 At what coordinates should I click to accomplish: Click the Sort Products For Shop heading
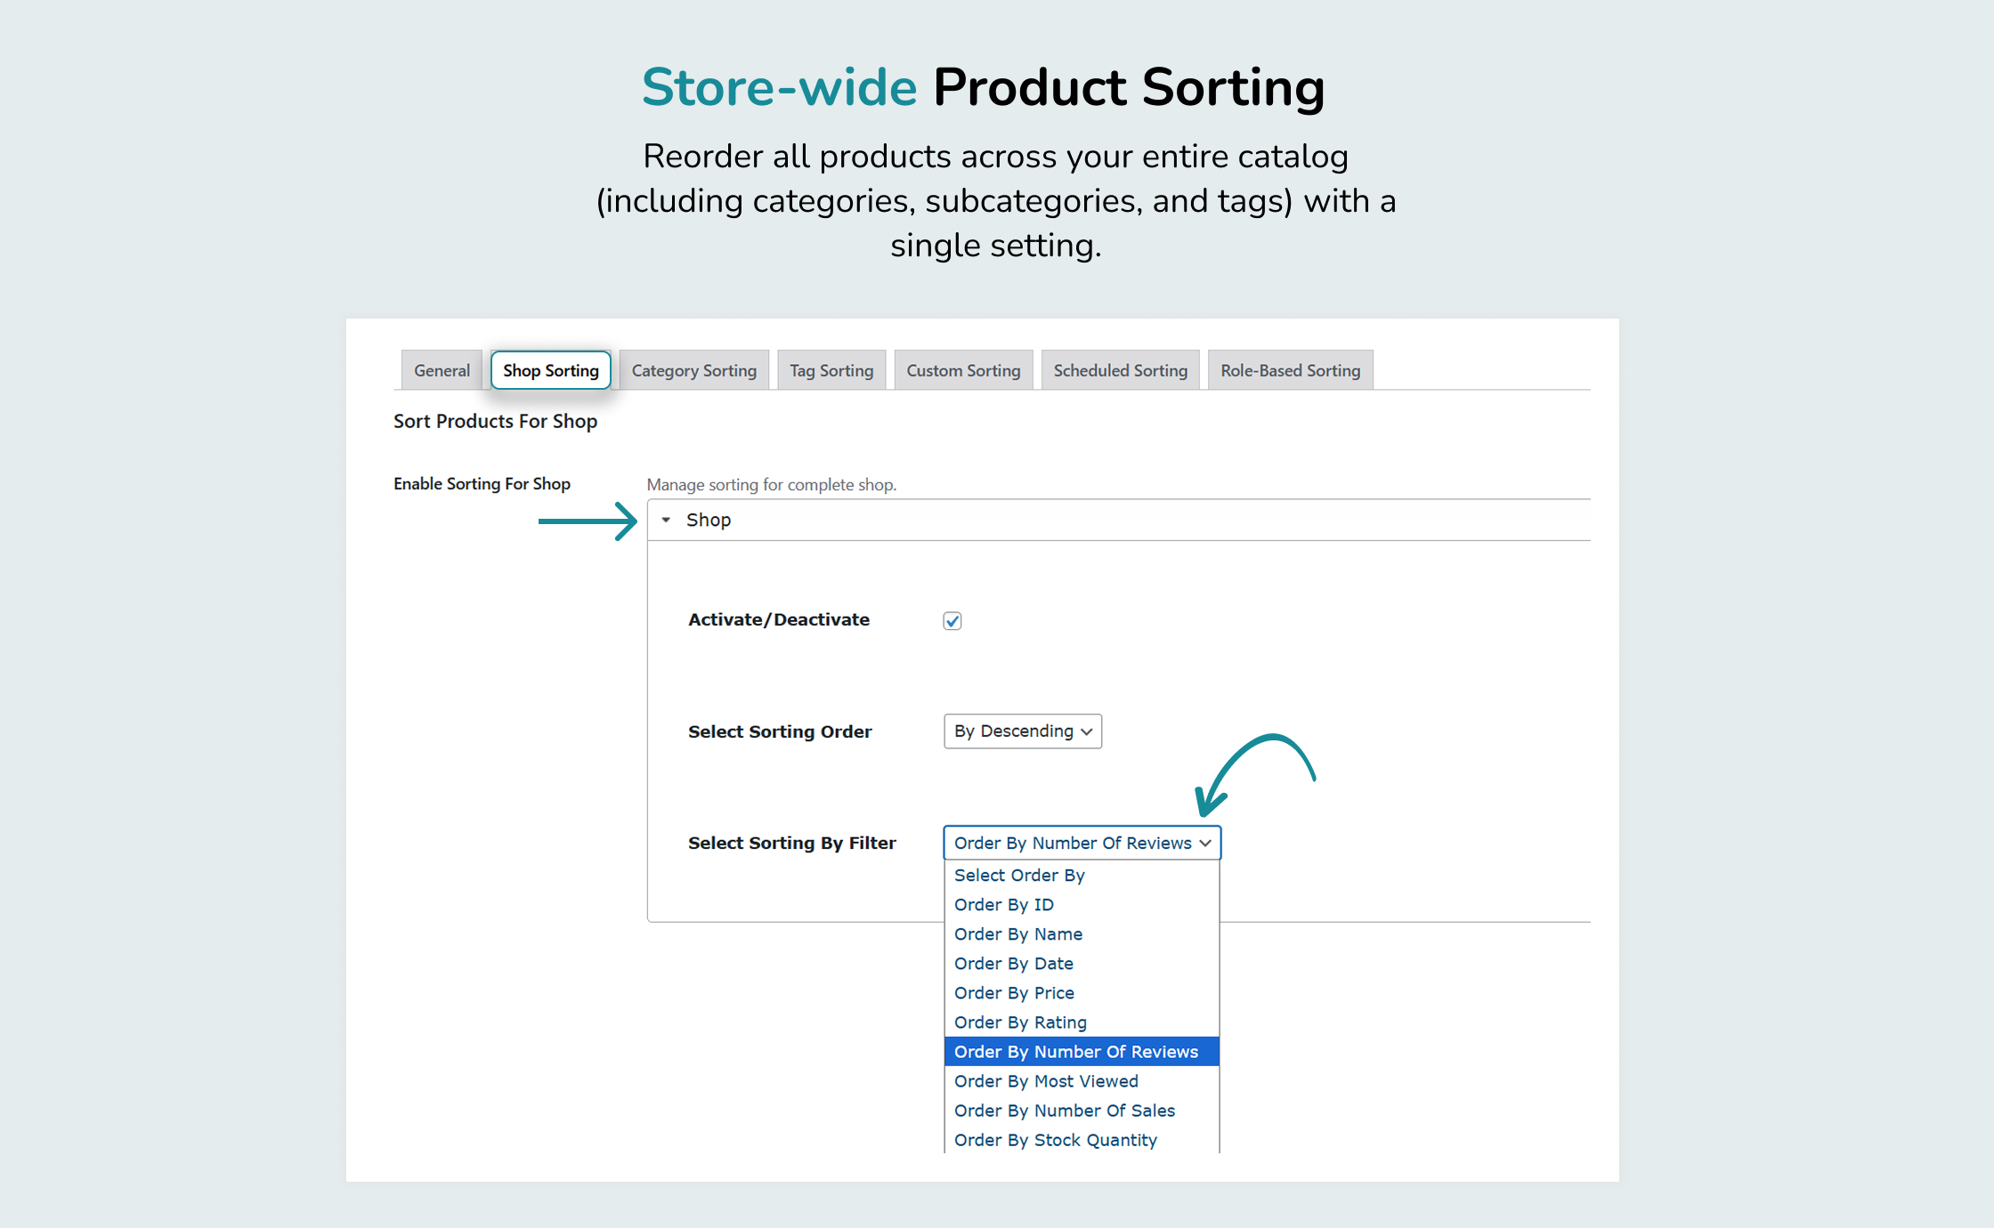pyautogui.click(x=496, y=421)
